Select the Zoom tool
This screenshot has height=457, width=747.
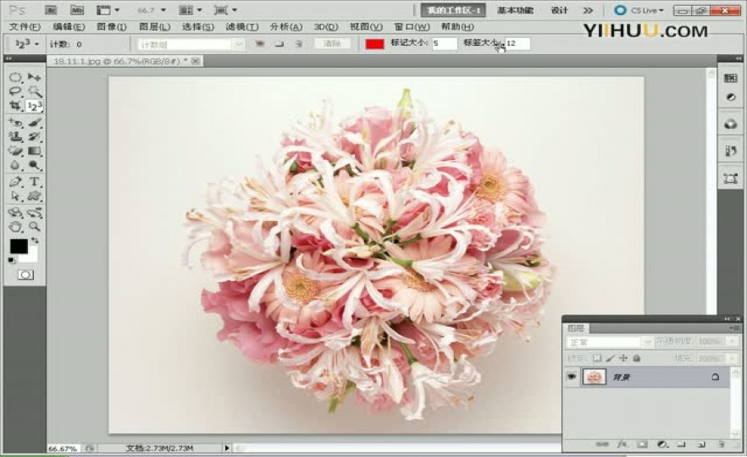[34, 227]
